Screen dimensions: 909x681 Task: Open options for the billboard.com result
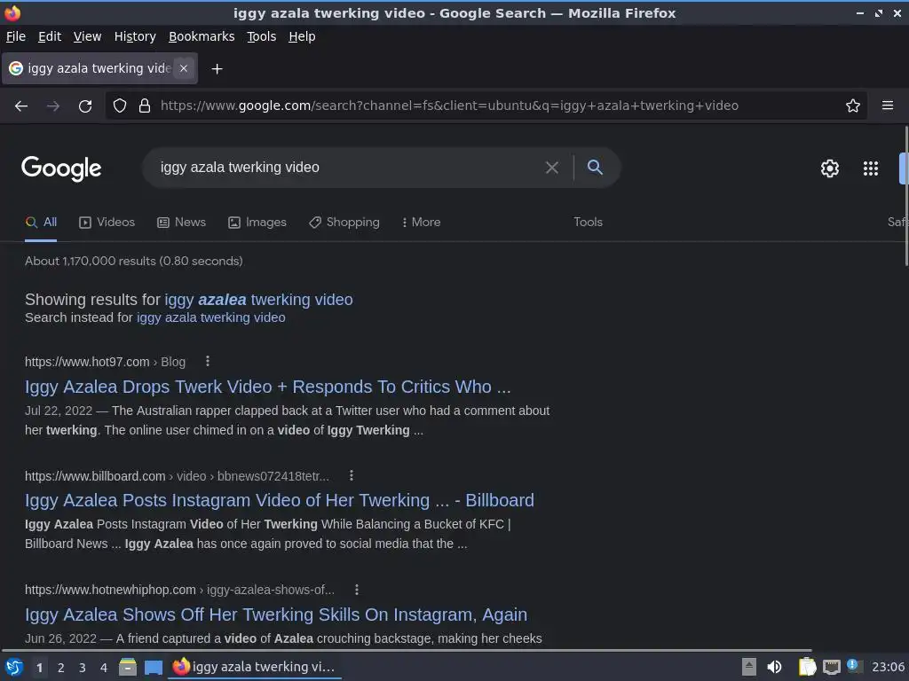[x=352, y=475]
